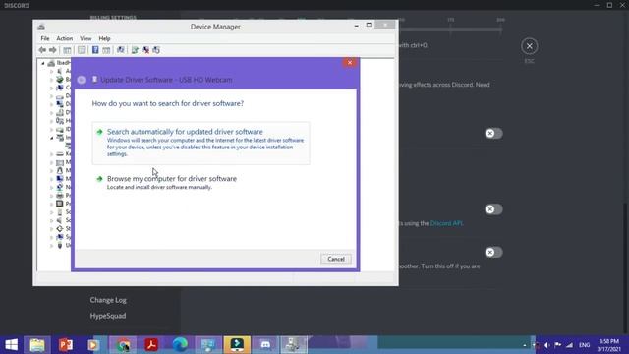Select the root computer node icon
Viewport: 629px width, 354px height.
pos(51,63)
